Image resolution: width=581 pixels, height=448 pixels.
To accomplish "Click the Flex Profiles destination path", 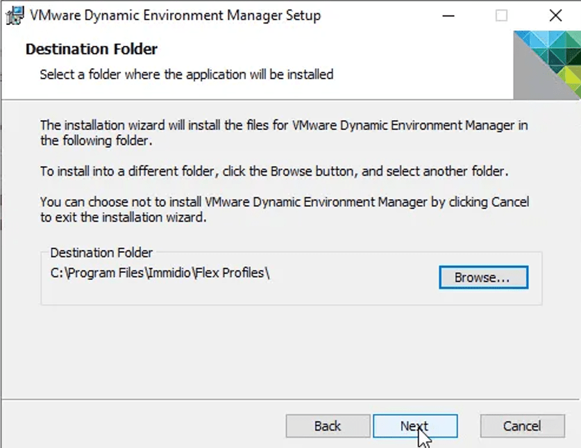I will tap(160, 273).
